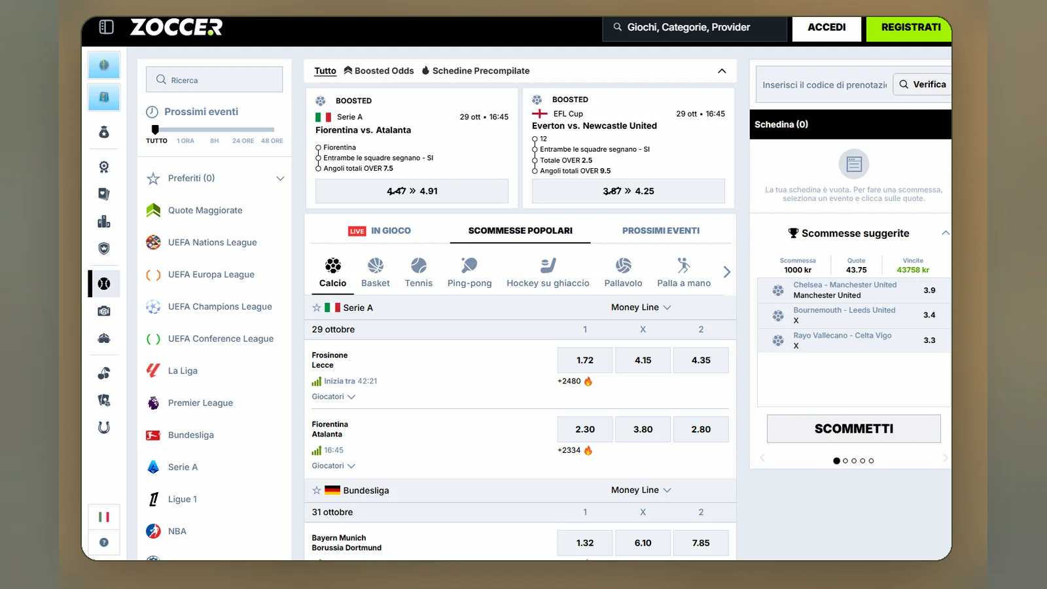1047x589 pixels.
Task: Click the REGISTRATI button
Action: coord(909,27)
